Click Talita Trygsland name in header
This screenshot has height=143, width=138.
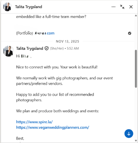(x=28, y=7)
